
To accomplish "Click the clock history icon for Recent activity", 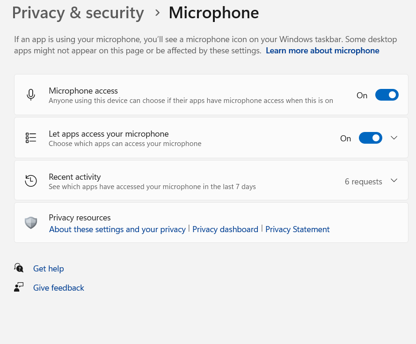I will click(31, 181).
